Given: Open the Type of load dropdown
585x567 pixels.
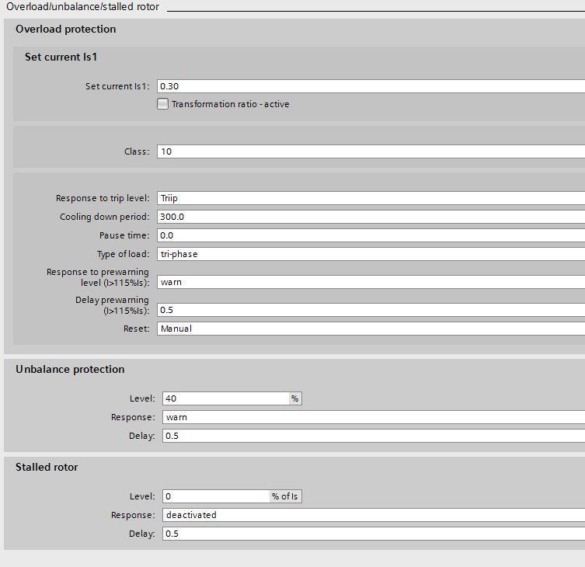Looking at the screenshot, I should 371,254.
